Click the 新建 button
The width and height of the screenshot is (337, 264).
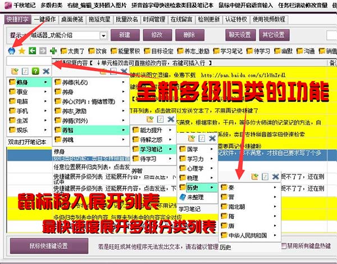pos(125,35)
